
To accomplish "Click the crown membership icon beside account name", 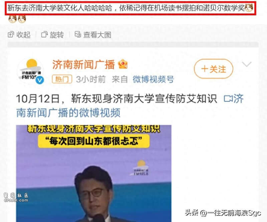I will click(123, 64).
